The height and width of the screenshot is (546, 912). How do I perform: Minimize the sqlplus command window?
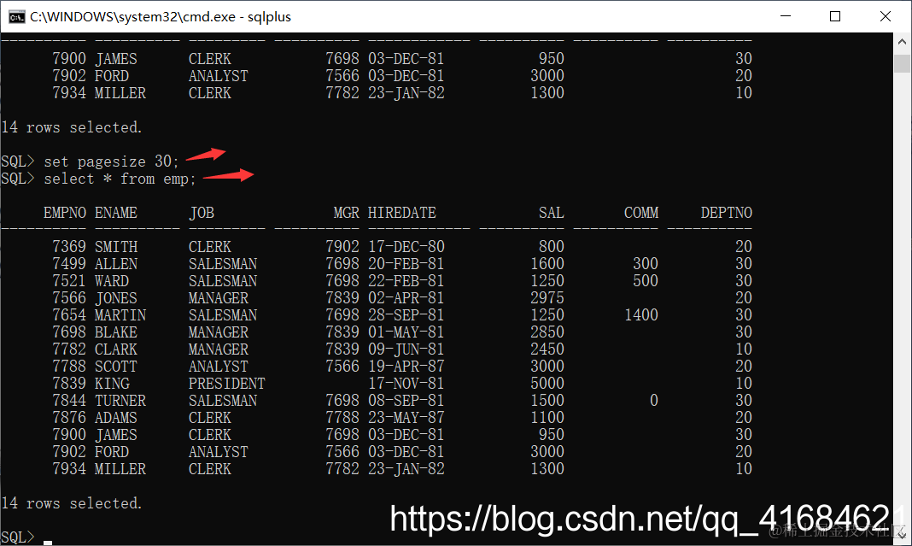tap(786, 16)
